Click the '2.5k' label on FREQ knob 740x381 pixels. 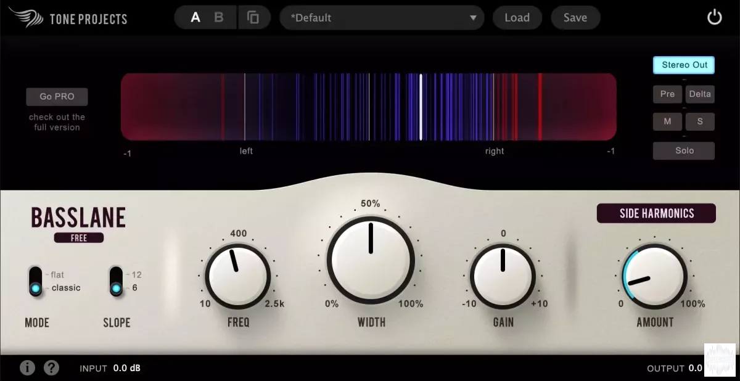tap(274, 304)
